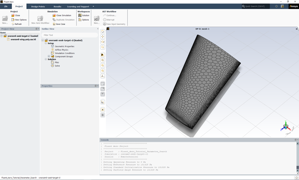Collapse the Properties panel arrow
This screenshot has height=180, width=299.
pyautogui.click(x=98, y=86)
